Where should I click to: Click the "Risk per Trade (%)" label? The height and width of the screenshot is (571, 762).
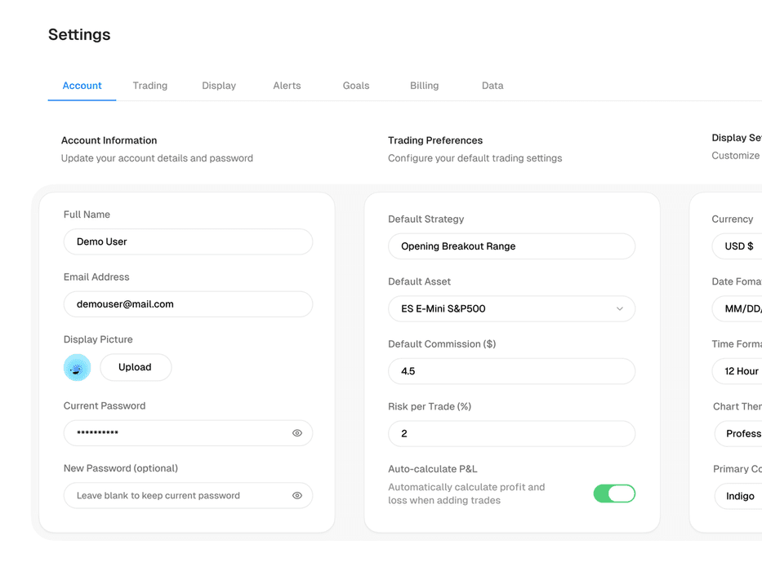[x=430, y=406]
